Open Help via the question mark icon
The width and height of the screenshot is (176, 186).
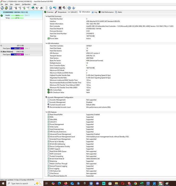pyautogui.click(x=69, y=8)
